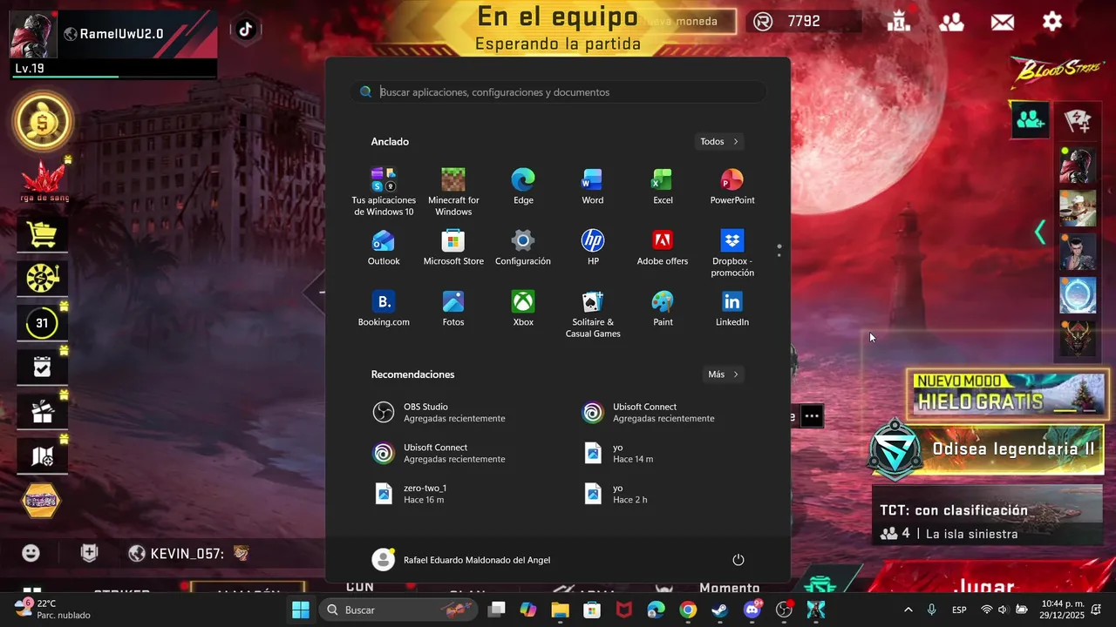This screenshot has width=1116, height=627.
Task: Launch Edge from the pinned apps
Action: pyautogui.click(x=523, y=186)
